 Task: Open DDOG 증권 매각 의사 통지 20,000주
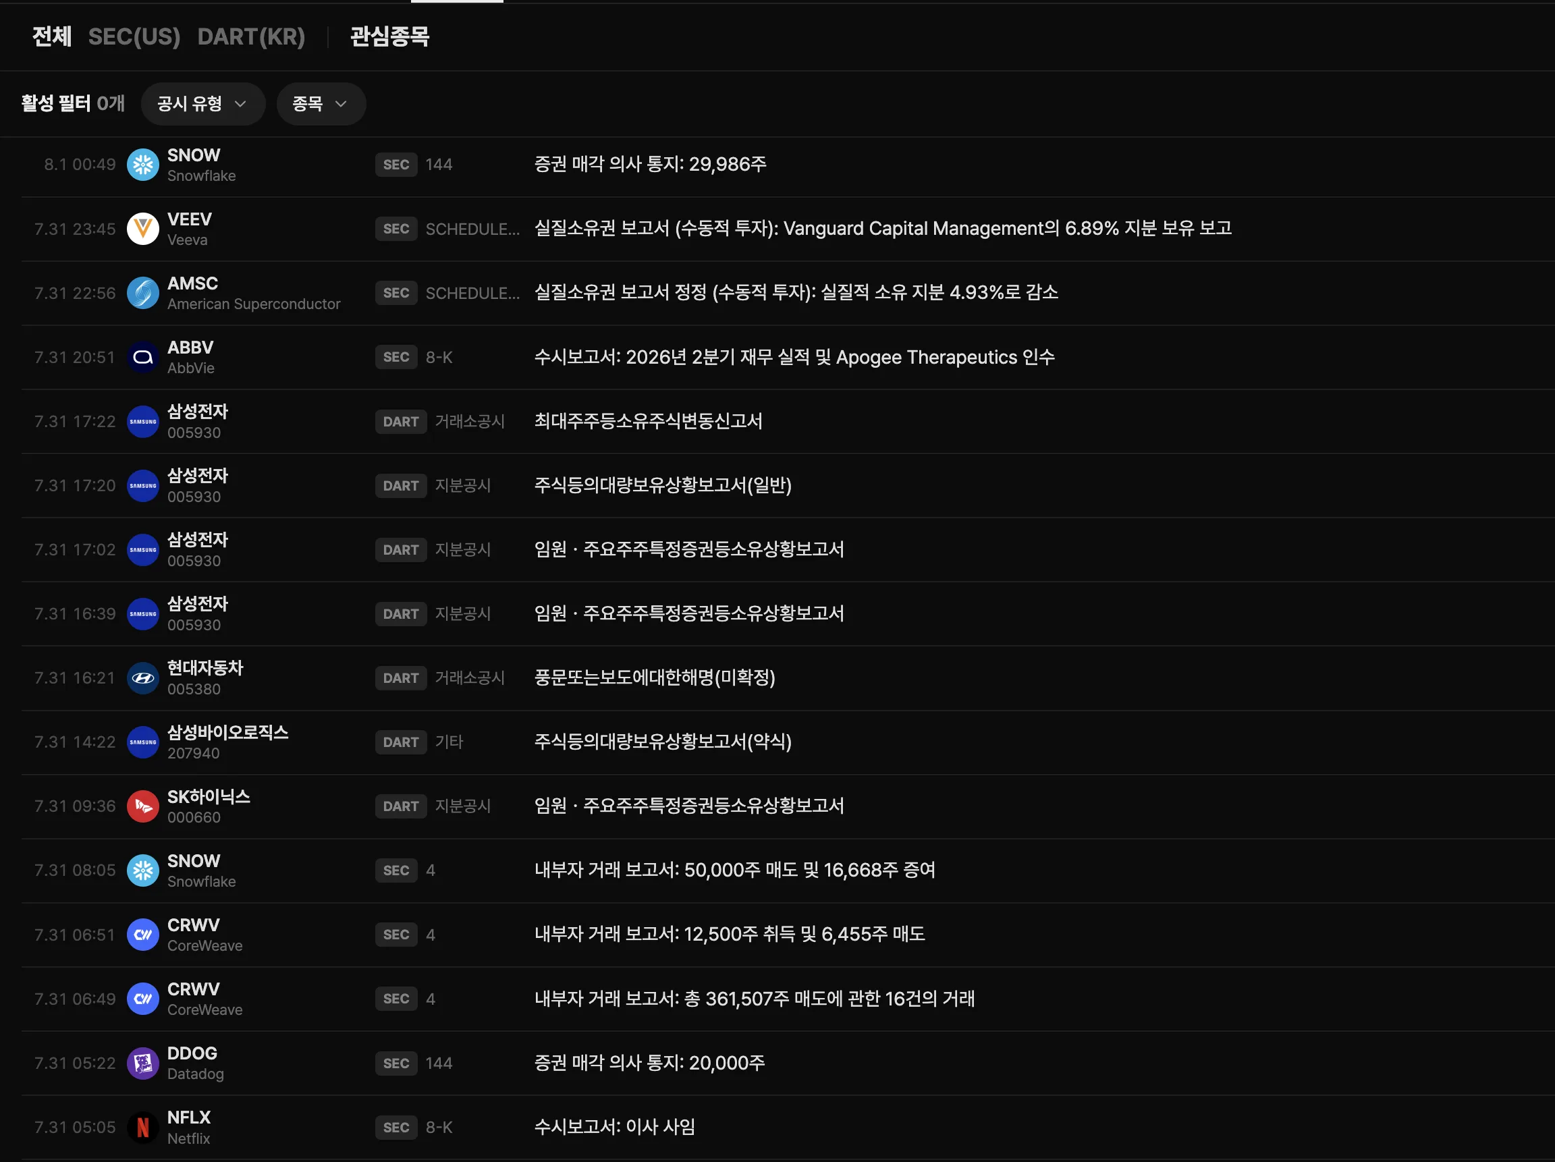[649, 1063]
